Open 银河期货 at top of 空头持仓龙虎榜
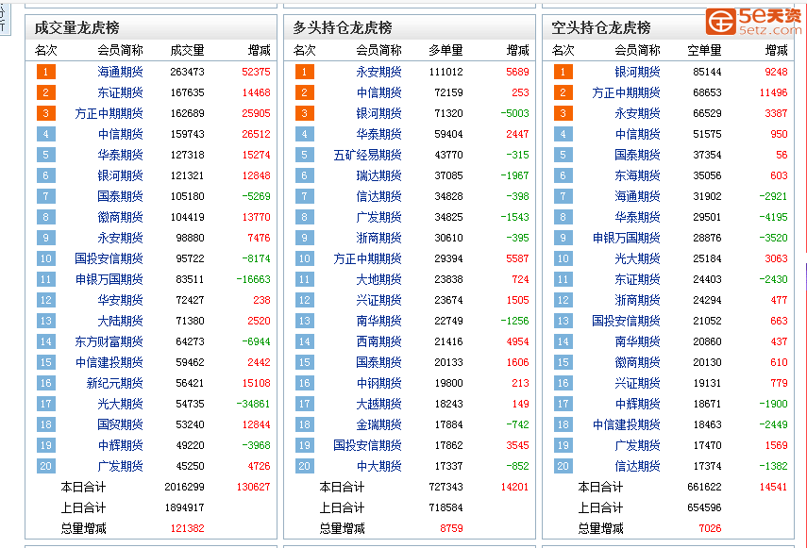The width and height of the screenshot is (807, 548). [x=637, y=72]
